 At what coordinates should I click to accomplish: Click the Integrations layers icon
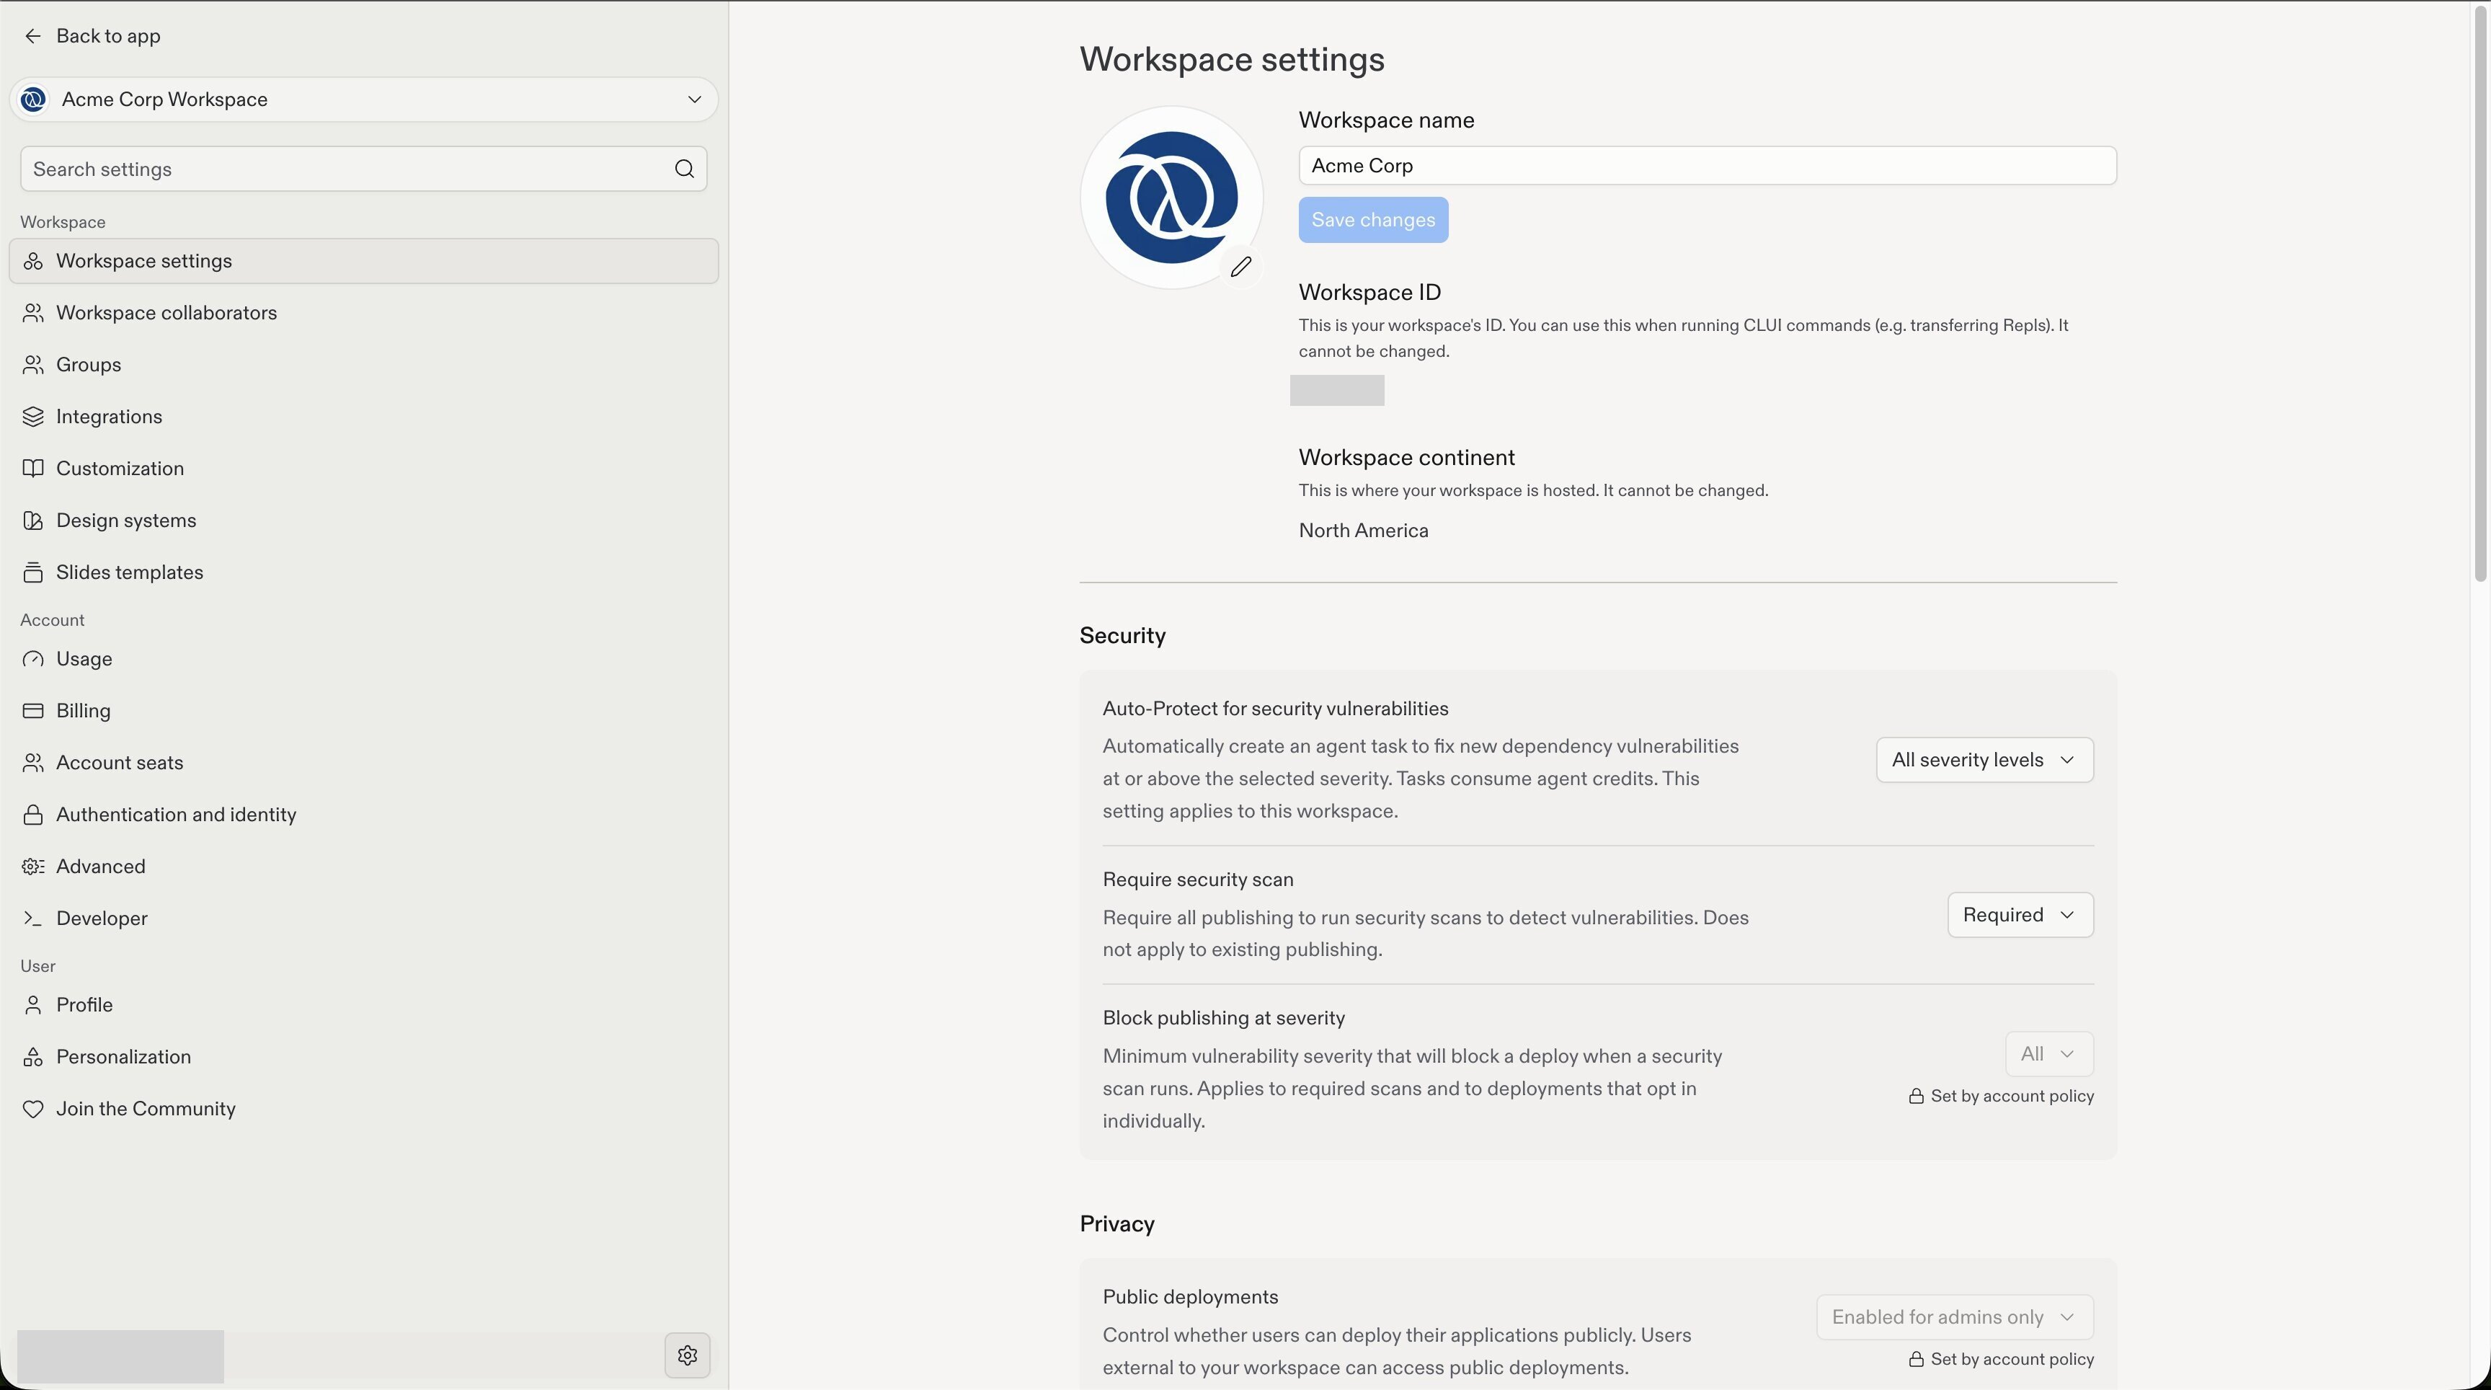(33, 417)
